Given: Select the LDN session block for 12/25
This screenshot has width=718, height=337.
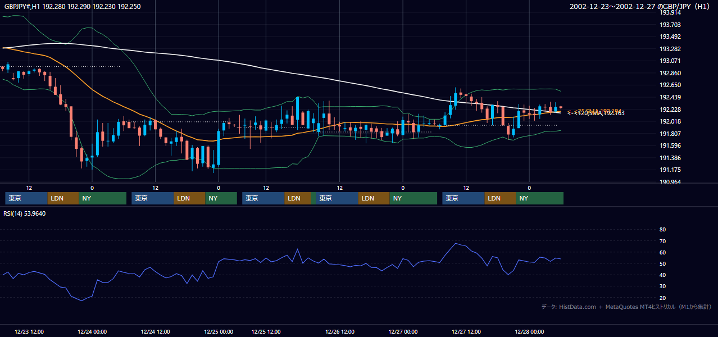Looking at the screenshot, I should [x=297, y=198].
